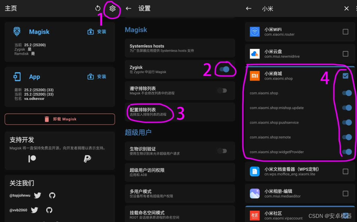Open 多用户模式 dropdown setting
The image size is (357, 222).
point(180,193)
